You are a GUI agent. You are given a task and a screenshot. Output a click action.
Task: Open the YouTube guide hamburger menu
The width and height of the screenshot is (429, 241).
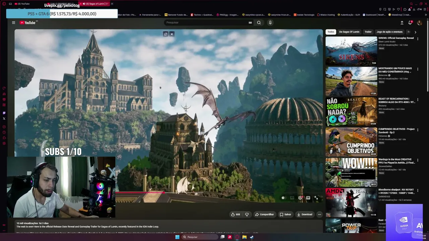click(13, 23)
